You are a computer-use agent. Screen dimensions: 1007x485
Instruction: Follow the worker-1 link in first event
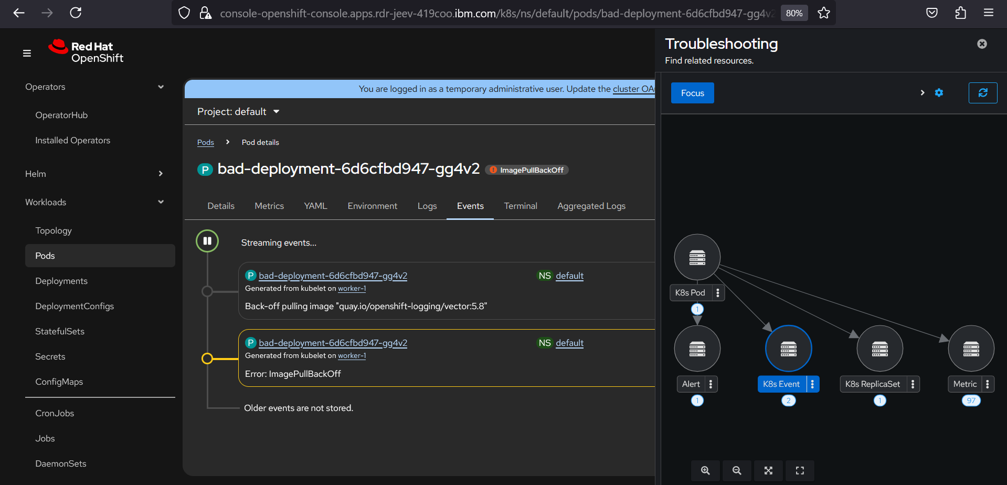click(352, 289)
